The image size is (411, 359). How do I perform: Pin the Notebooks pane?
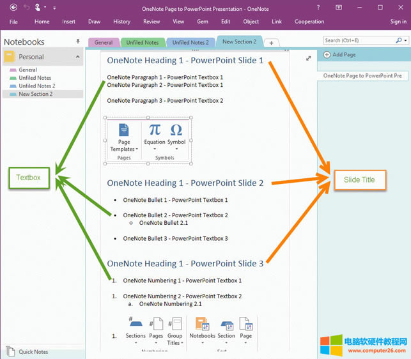click(78, 42)
